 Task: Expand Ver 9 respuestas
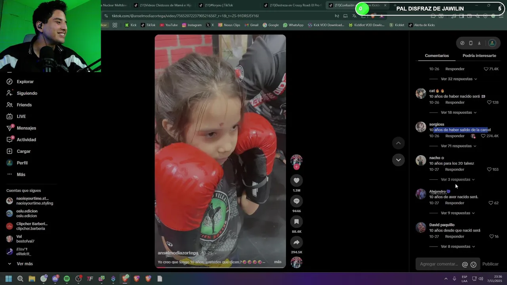pos(457,213)
